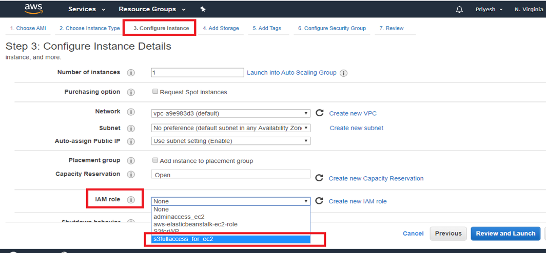
Task: Click info icon beside IAM role label
Action: coord(130,200)
